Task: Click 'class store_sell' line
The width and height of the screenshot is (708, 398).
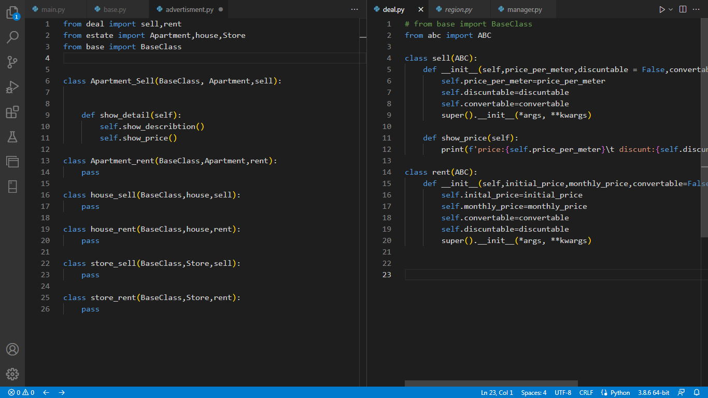Action: (152, 263)
